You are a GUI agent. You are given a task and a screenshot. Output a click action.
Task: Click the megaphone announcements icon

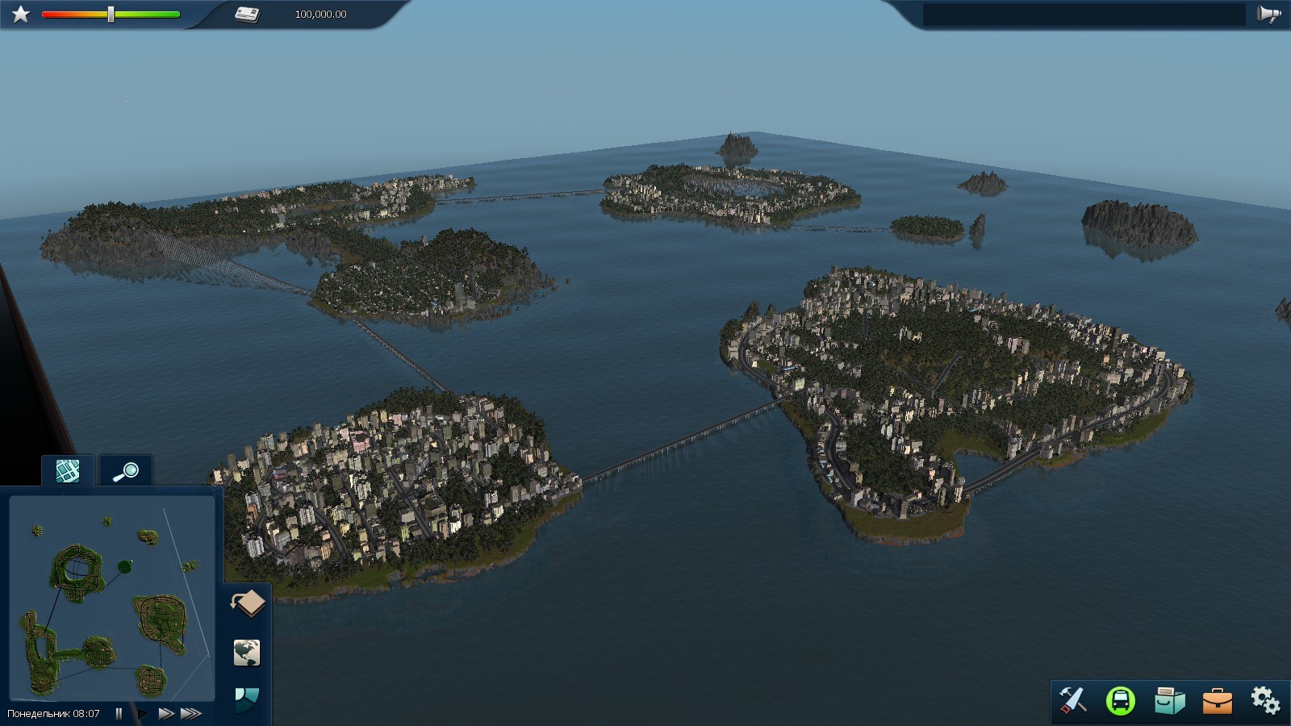1268,15
